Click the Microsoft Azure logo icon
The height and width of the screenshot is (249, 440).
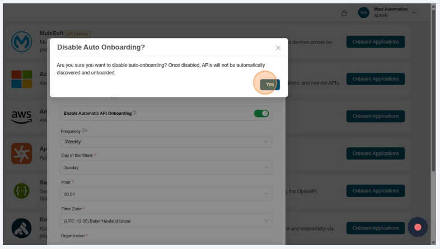21,79
